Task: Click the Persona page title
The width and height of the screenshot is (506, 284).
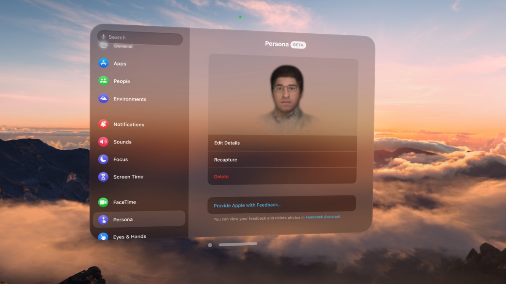Action: tap(277, 44)
